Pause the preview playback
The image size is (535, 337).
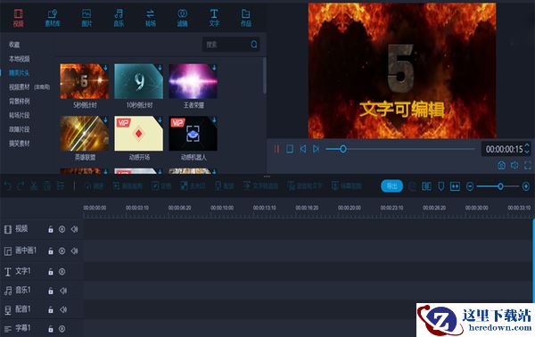pos(276,149)
